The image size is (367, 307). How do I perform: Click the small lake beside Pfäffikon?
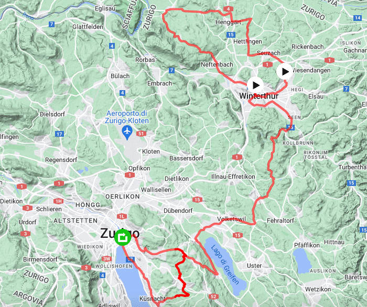[x=302, y=261]
